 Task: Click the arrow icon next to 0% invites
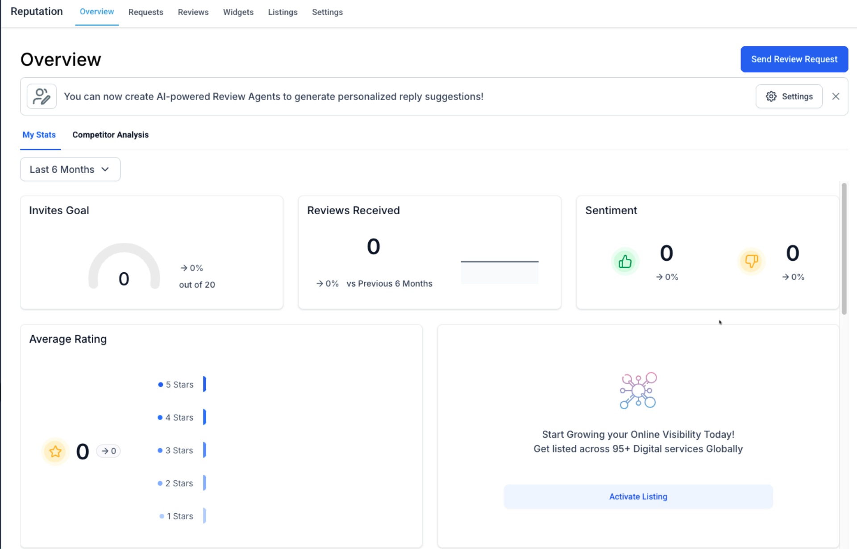tap(184, 267)
